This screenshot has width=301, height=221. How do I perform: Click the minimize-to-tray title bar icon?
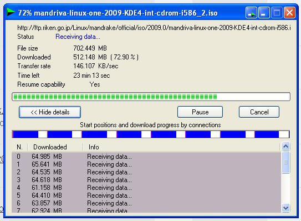251,13
